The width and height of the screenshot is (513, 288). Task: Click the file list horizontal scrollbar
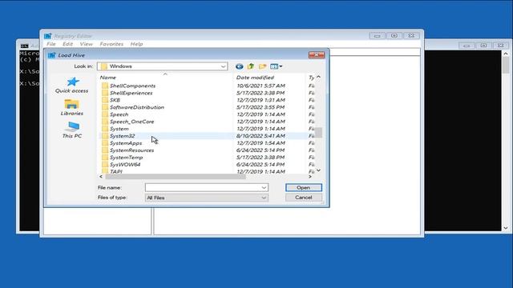pyautogui.click(x=176, y=177)
